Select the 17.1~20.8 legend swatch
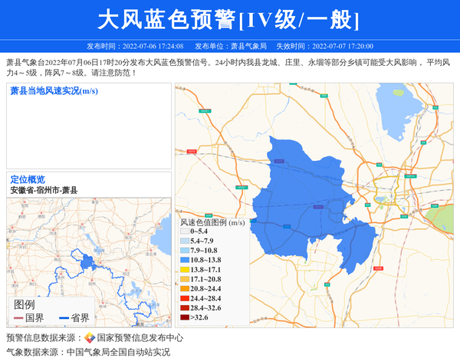 (184, 280)
